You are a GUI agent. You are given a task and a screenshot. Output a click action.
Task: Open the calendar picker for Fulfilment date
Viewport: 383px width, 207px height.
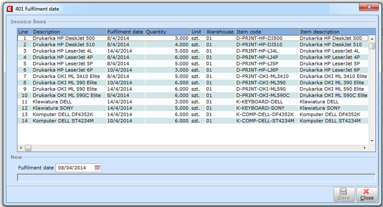coord(97,168)
